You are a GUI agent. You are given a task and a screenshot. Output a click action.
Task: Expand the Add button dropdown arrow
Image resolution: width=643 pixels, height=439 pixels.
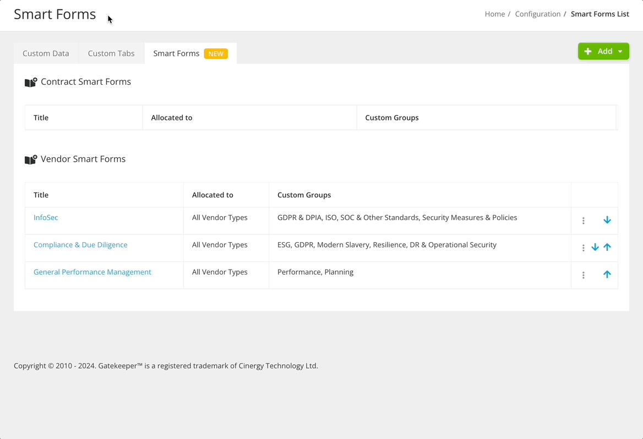pyautogui.click(x=619, y=51)
